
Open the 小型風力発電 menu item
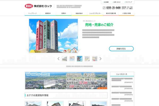[x=126, y=13]
